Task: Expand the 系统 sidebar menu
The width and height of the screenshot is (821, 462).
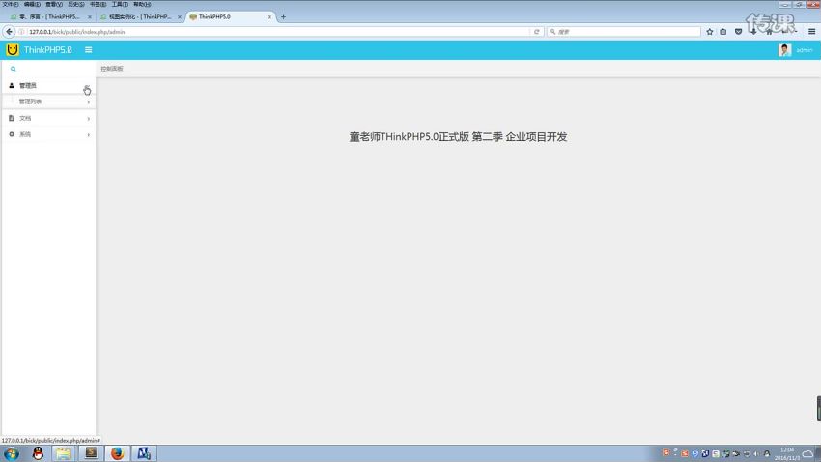Action: 26,134
